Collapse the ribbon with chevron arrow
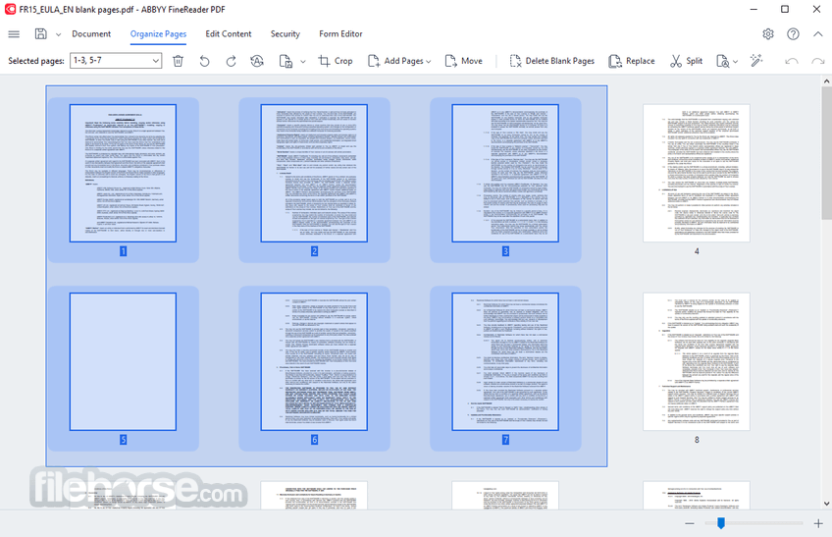 pos(817,34)
